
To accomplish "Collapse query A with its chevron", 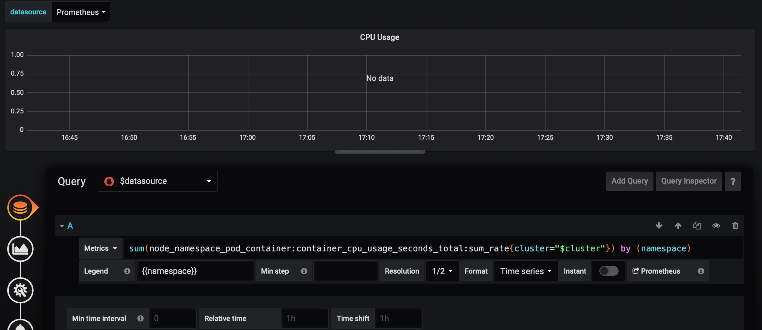I will click(62, 226).
